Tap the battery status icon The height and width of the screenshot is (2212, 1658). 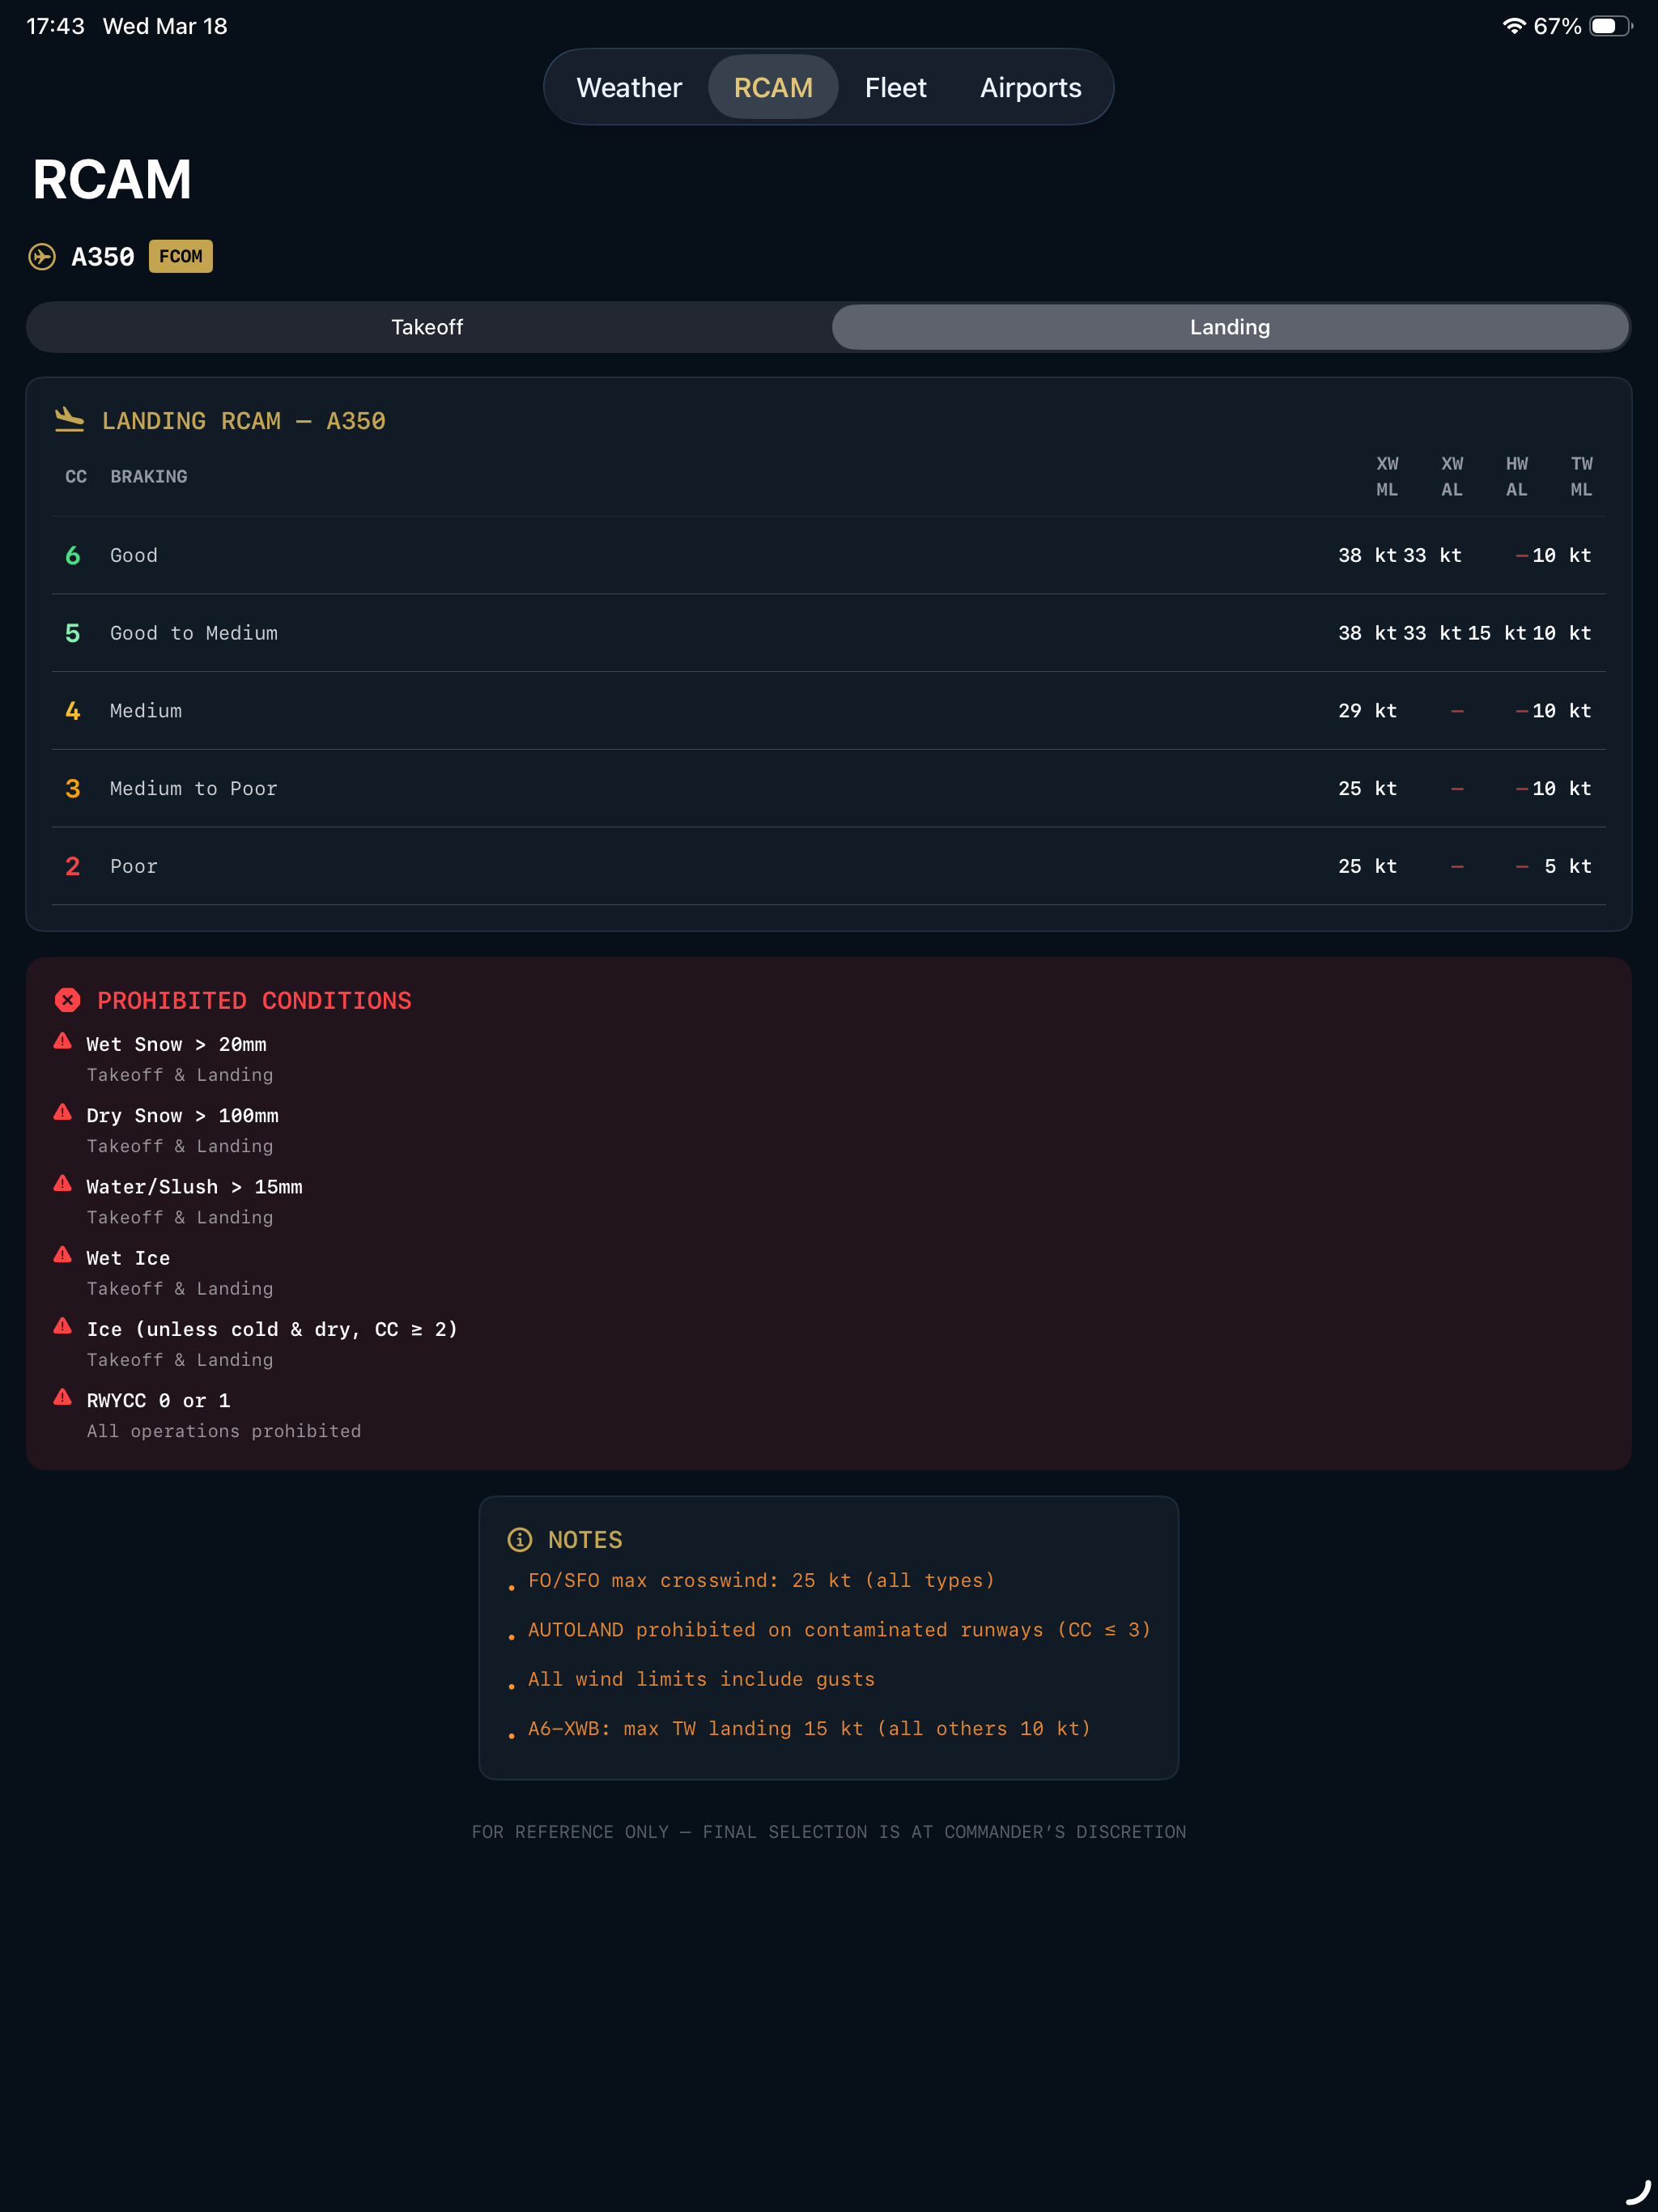[x=1611, y=26]
